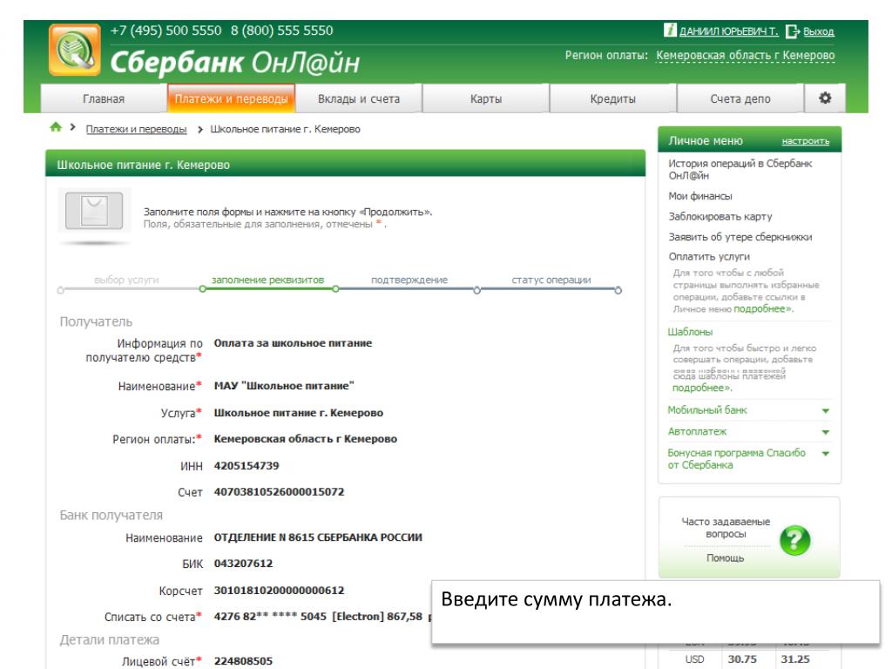Click ОТДЕЛЕНИЕ N 8615 СБЕРБАНКА РОССИИ text

point(318,537)
